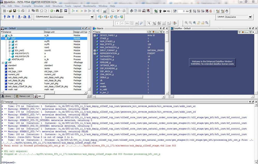The image size is (258, 164).
Task: Open the Simulate menu
Action: tap(38, 6)
